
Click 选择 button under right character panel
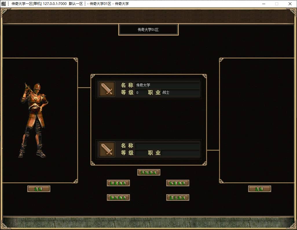coord(260,189)
